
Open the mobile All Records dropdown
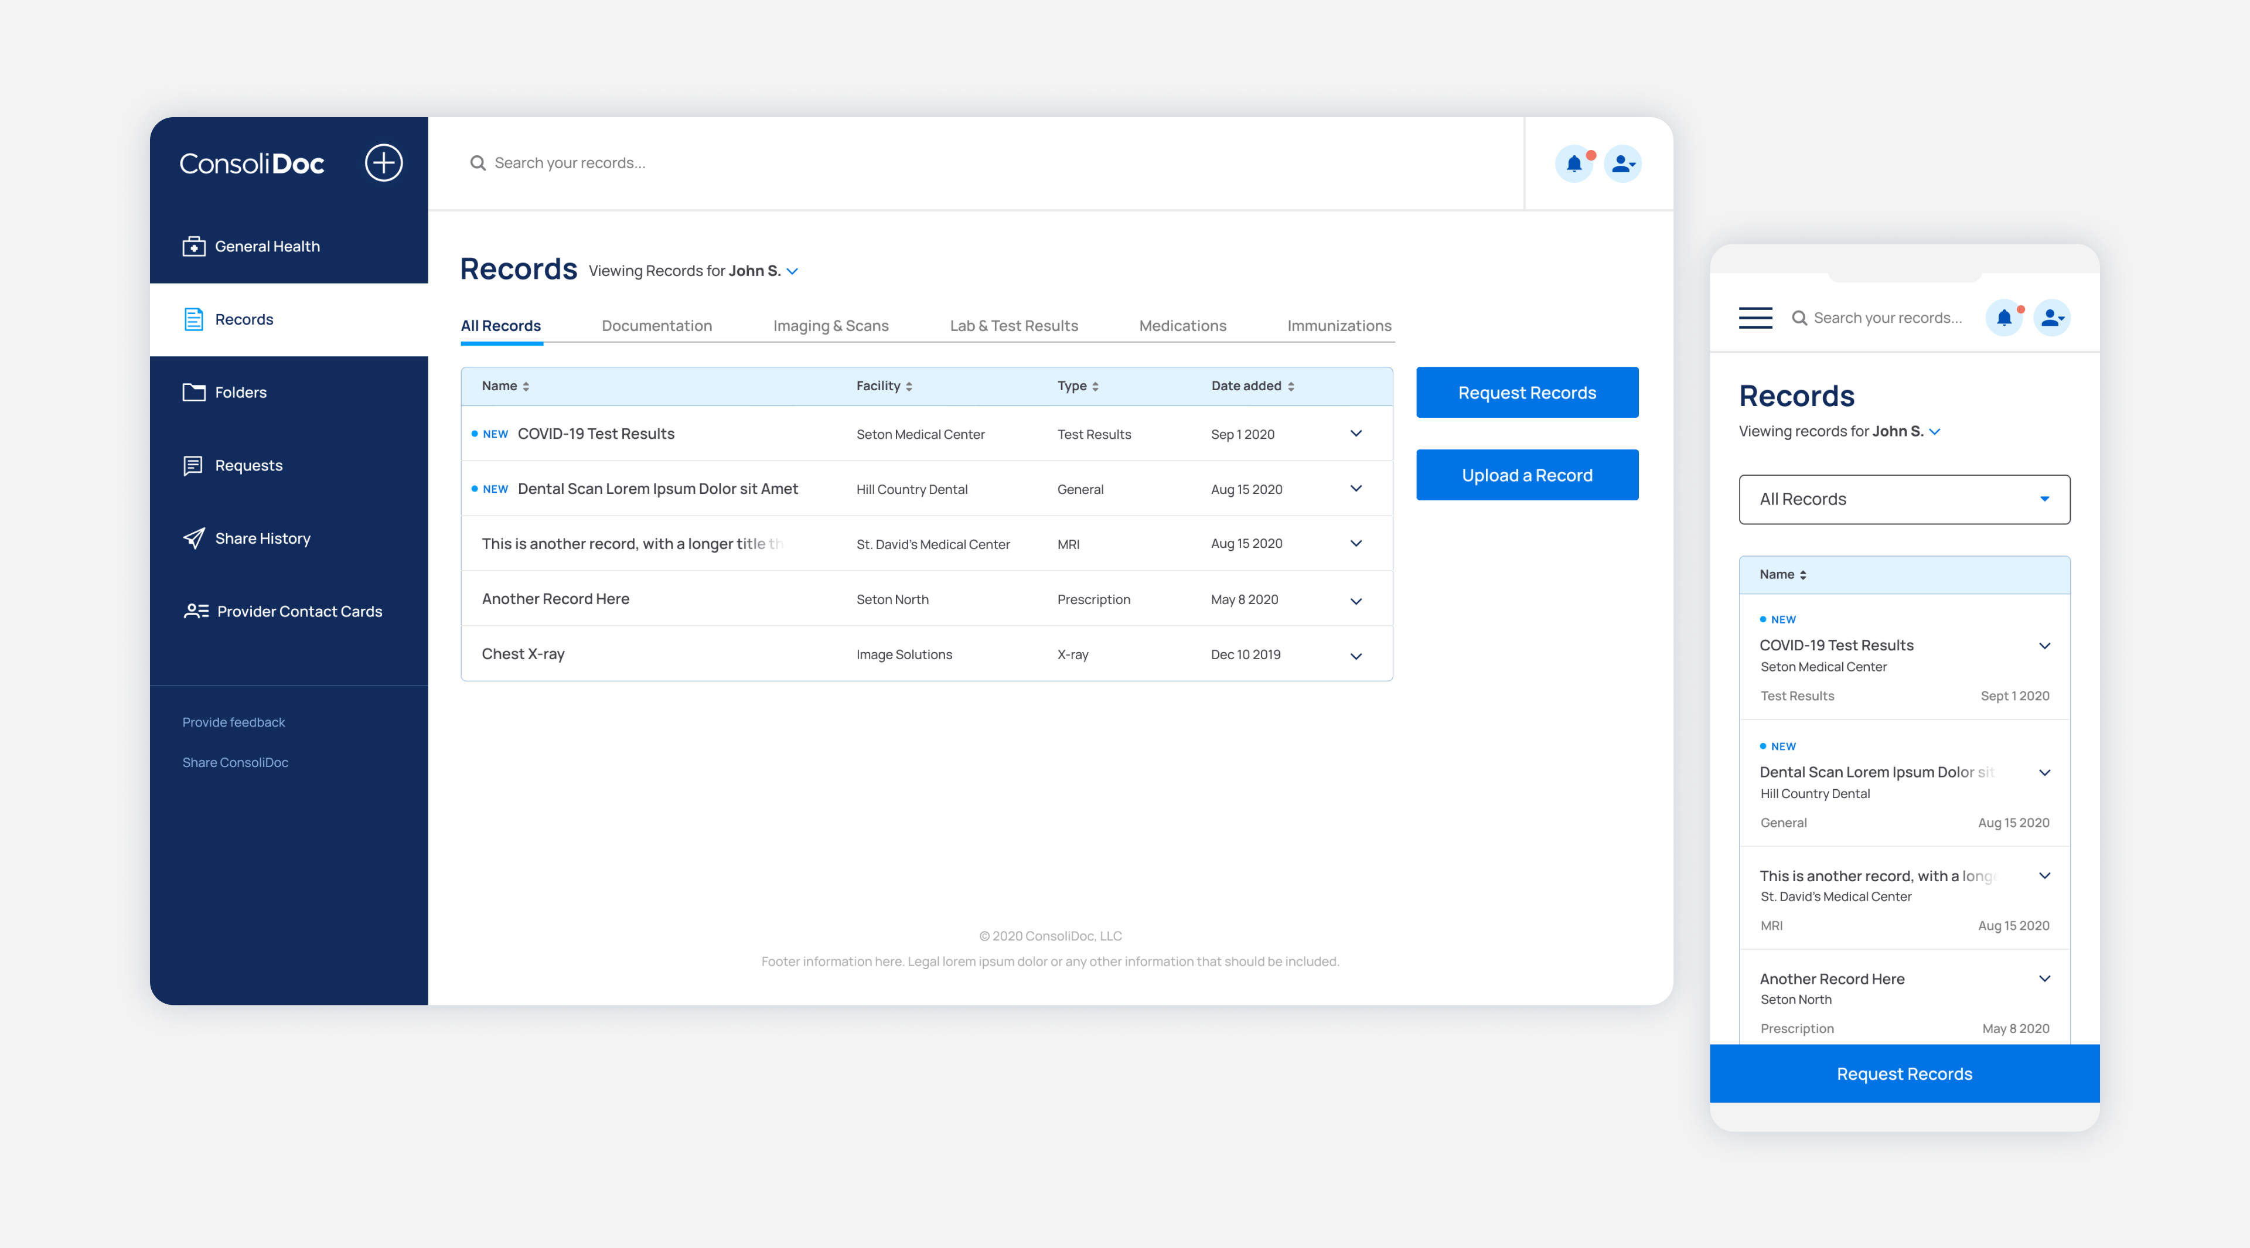tap(1903, 500)
